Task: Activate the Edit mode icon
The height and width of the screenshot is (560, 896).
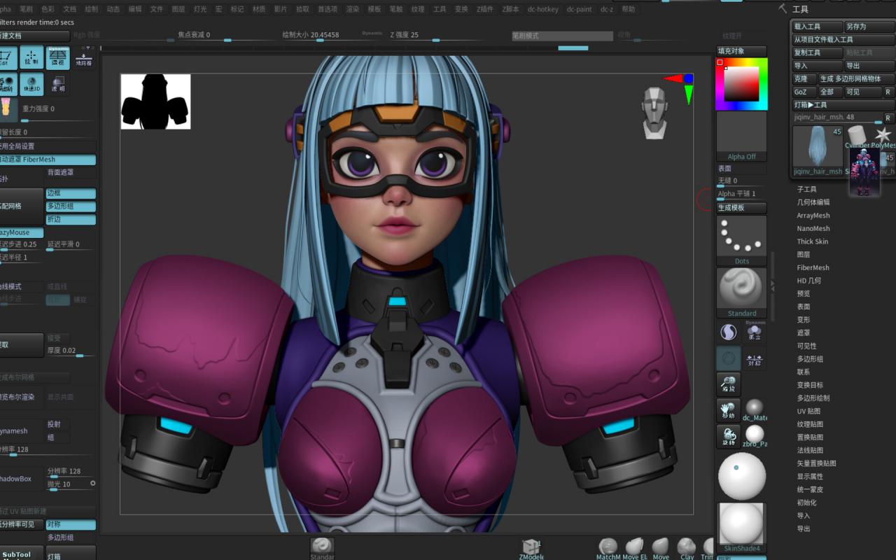Action: (7, 58)
